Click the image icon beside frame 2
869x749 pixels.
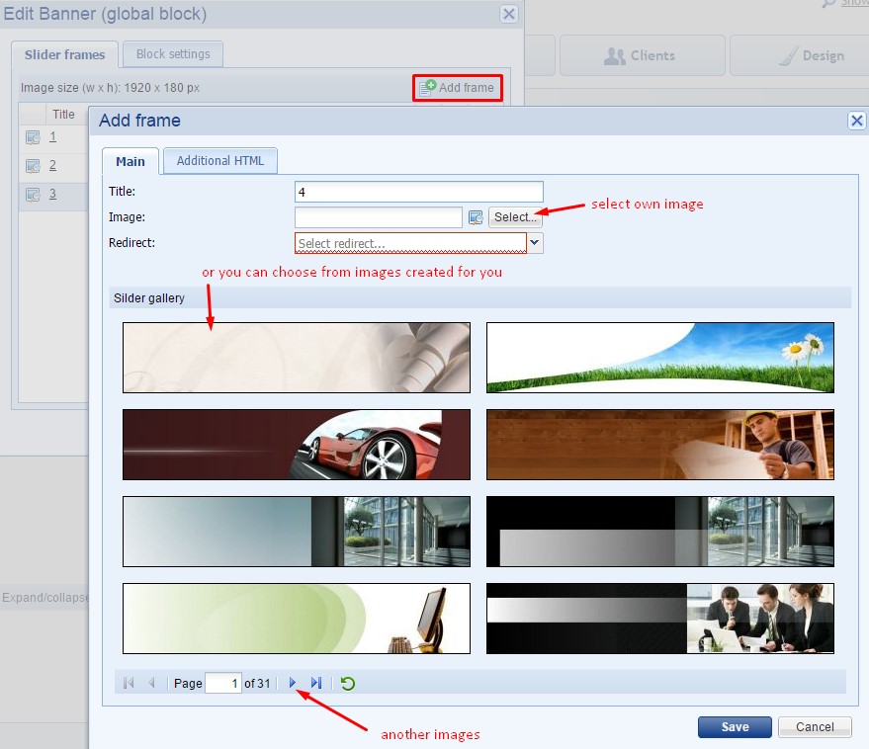33,166
